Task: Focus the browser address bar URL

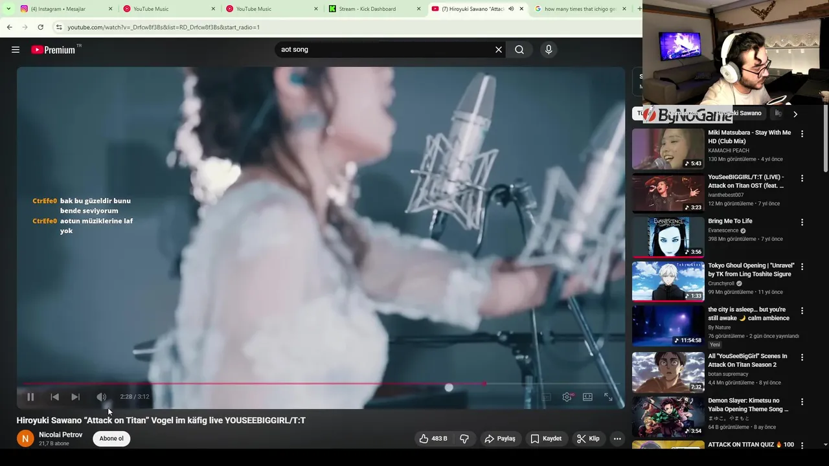Action: click(x=163, y=27)
